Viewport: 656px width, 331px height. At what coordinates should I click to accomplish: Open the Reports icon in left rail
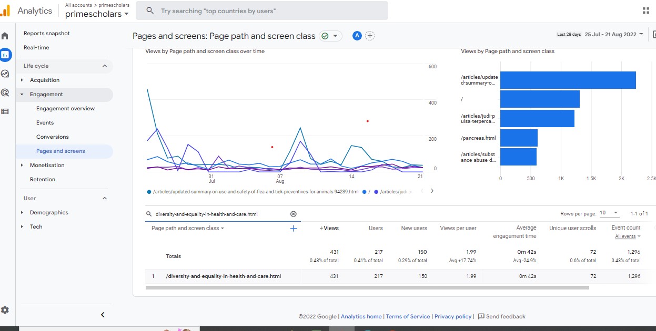click(5, 55)
